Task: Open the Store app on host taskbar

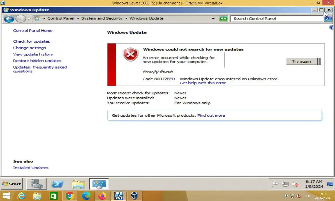Action: point(54,196)
